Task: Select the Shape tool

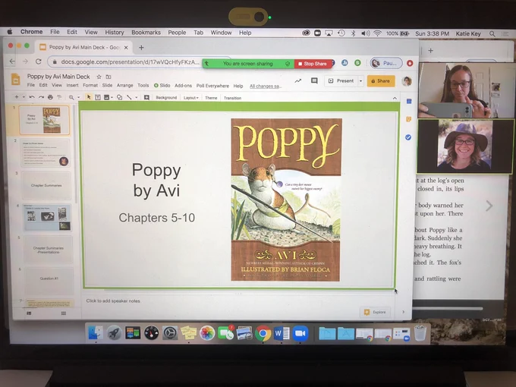Action: point(119,97)
